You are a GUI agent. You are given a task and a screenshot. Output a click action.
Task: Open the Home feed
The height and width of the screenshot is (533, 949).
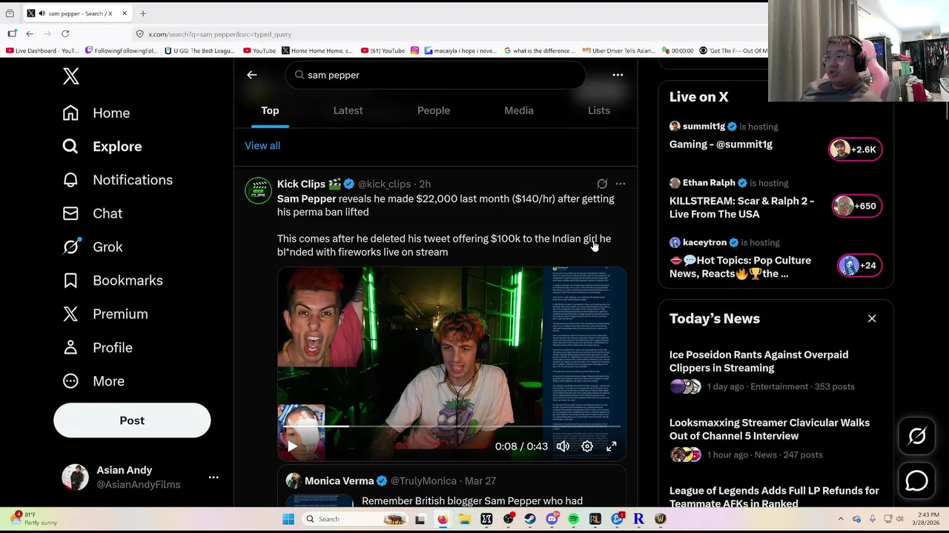point(96,113)
